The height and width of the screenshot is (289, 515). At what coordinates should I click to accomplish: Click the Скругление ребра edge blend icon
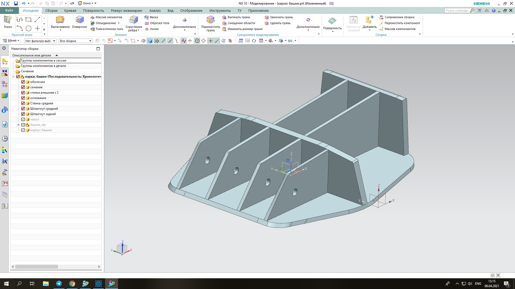134,20
